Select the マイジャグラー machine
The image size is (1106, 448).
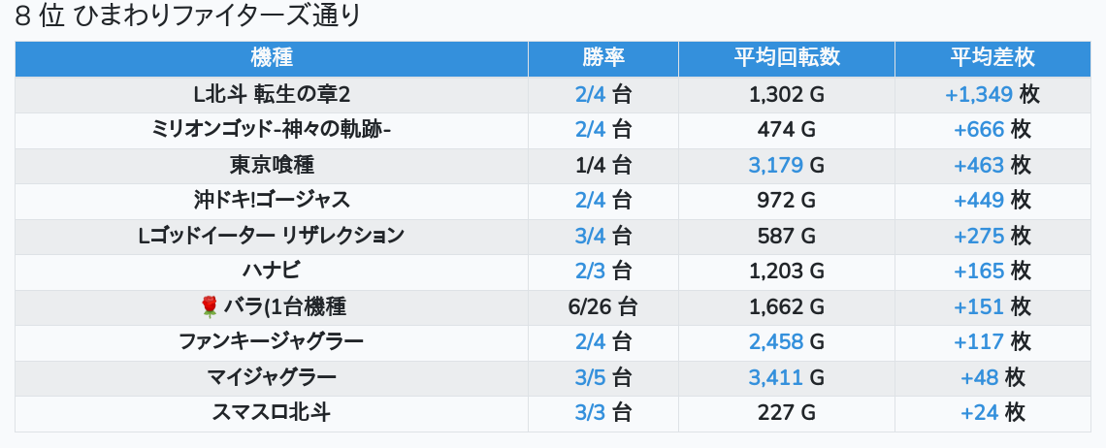[x=272, y=377]
